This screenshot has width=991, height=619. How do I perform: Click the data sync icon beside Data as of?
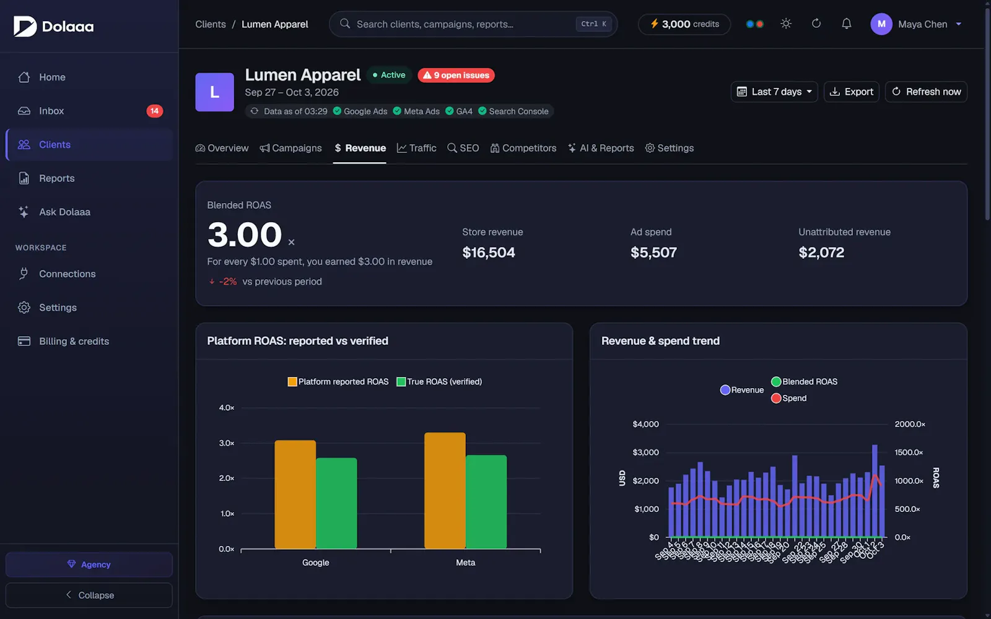(x=254, y=111)
